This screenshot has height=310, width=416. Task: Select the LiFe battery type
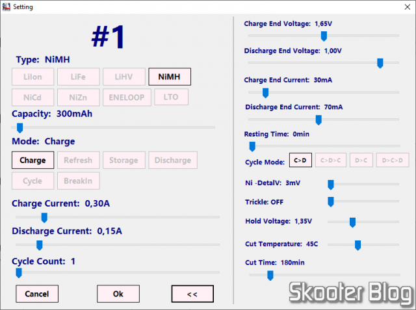(78, 77)
